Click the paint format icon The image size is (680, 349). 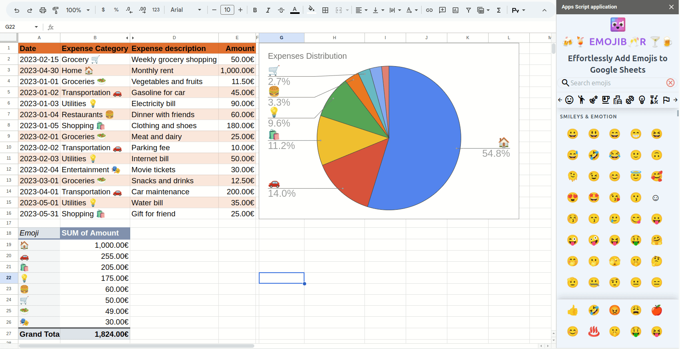56,10
